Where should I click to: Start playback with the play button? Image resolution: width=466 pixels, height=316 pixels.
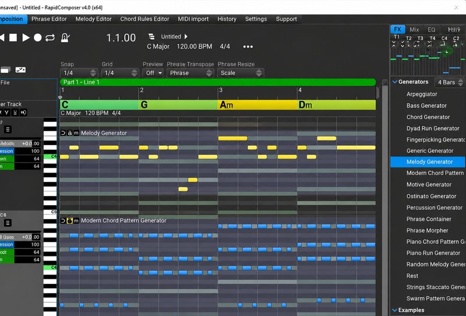[26, 37]
